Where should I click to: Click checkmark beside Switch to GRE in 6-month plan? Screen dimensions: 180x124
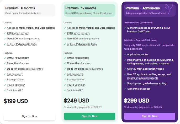click(5, 90)
